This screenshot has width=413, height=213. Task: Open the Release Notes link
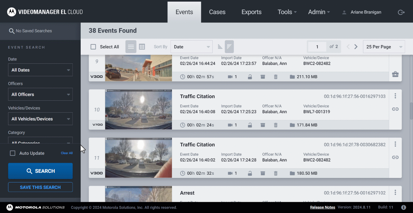(322, 207)
